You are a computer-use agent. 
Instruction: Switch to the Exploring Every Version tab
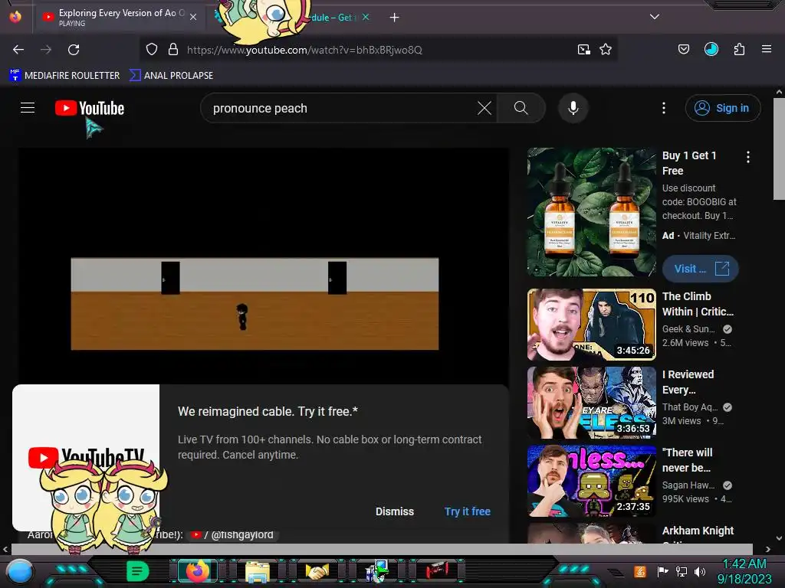point(120,18)
